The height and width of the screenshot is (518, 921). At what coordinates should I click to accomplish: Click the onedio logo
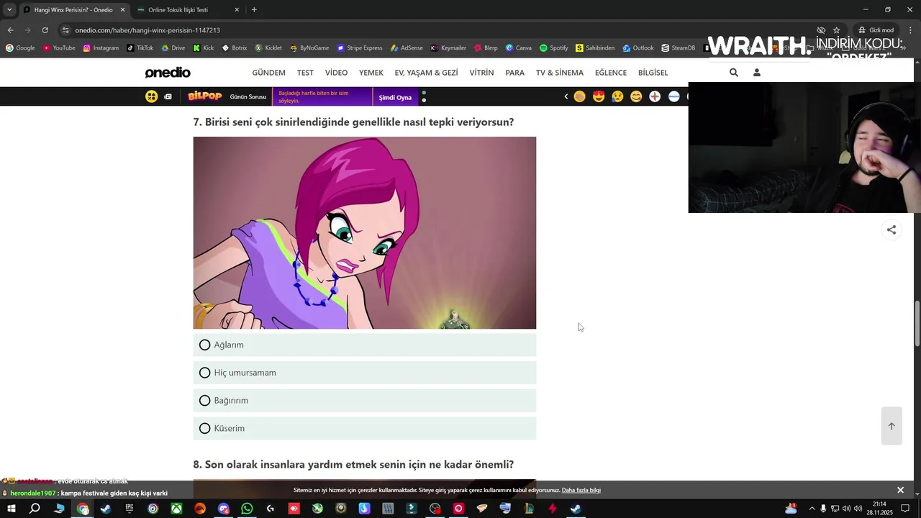click(168, 73)
